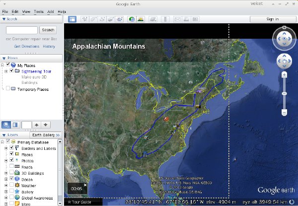The width and height of the screenshot is (298, 206).
Task: Collapse the My Places tree node
Action: tap(2, 65)
